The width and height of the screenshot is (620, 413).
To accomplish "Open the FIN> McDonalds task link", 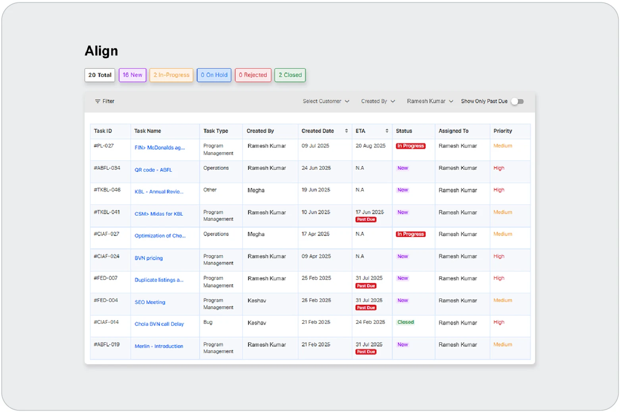I will click(160, 148).
